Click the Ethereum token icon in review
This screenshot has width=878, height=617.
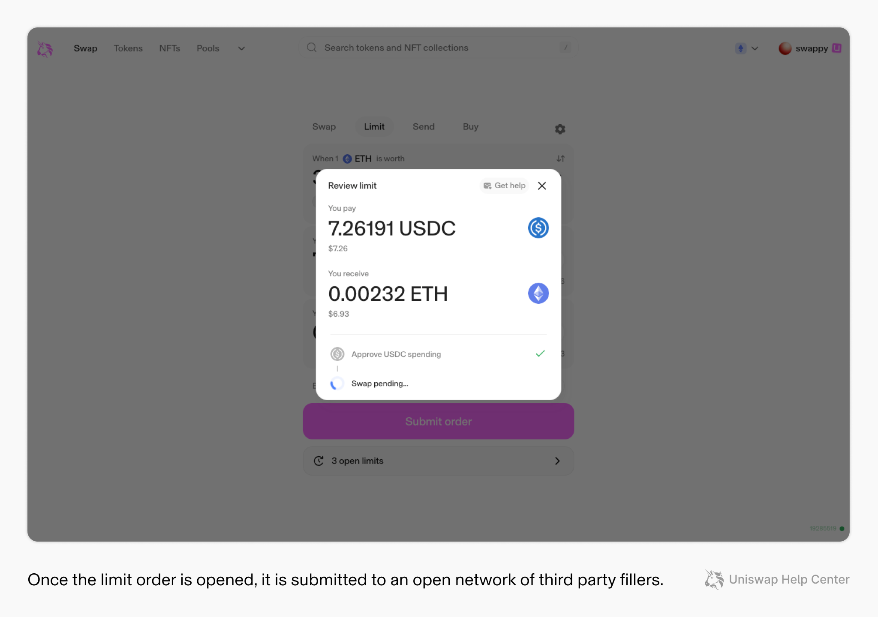tap(538, 293)
